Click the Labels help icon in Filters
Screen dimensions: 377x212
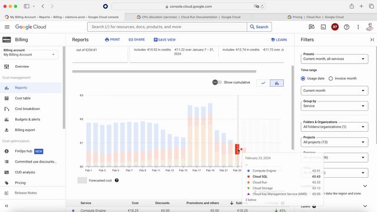[314, 206]
